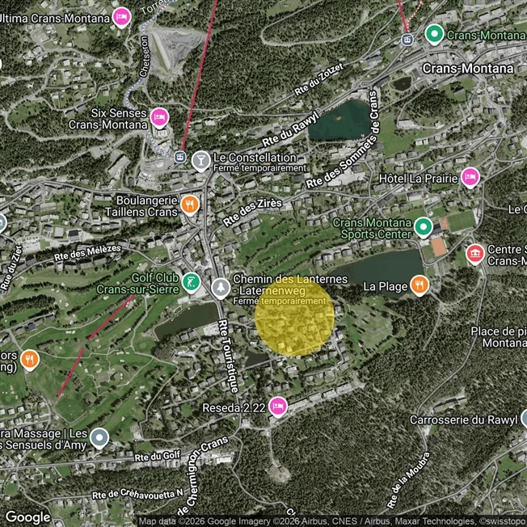The width and height of the screenshot is (527, 527).
Task: Click the Rte du Rawyl road label
Action: 290,129
